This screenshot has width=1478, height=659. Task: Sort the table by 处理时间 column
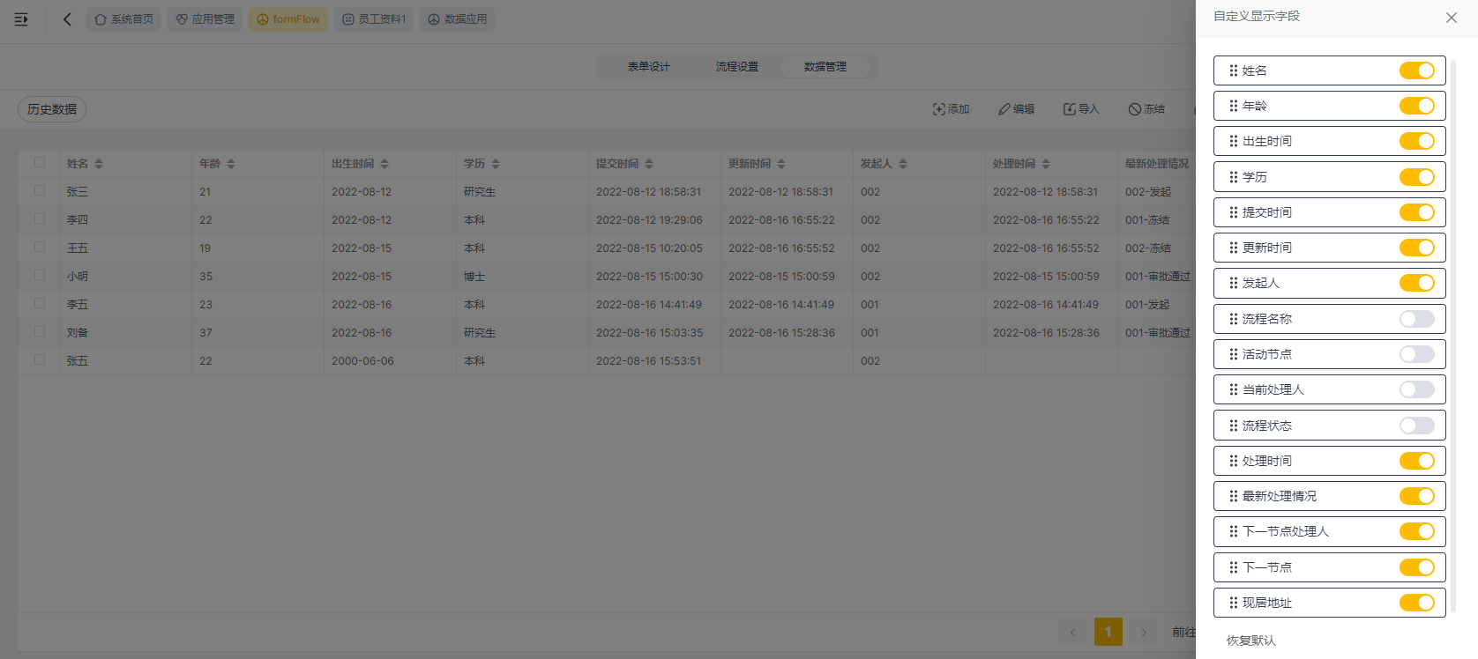tap(1046, 164)
